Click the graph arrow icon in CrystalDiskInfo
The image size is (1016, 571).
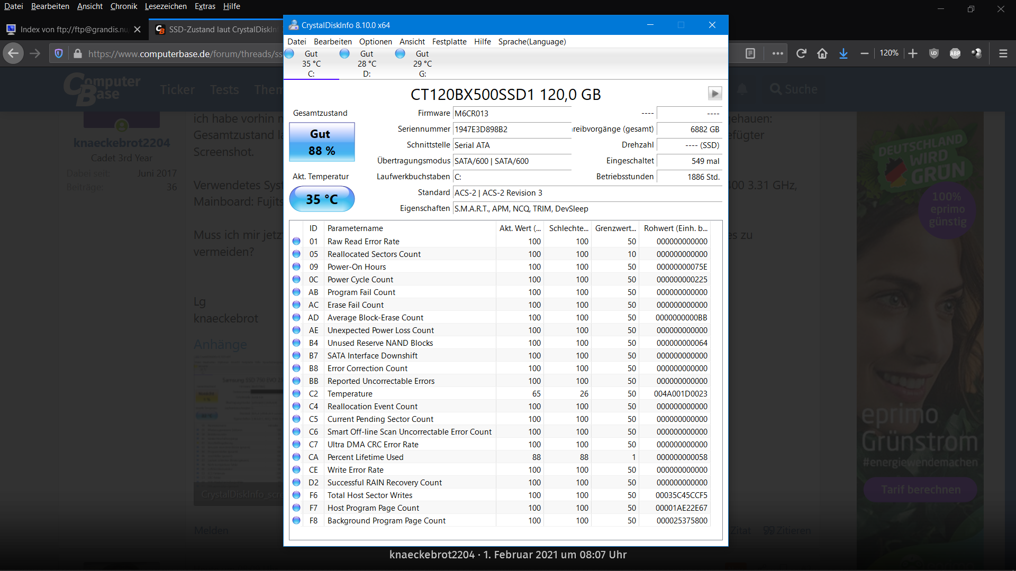pos(714,94)
